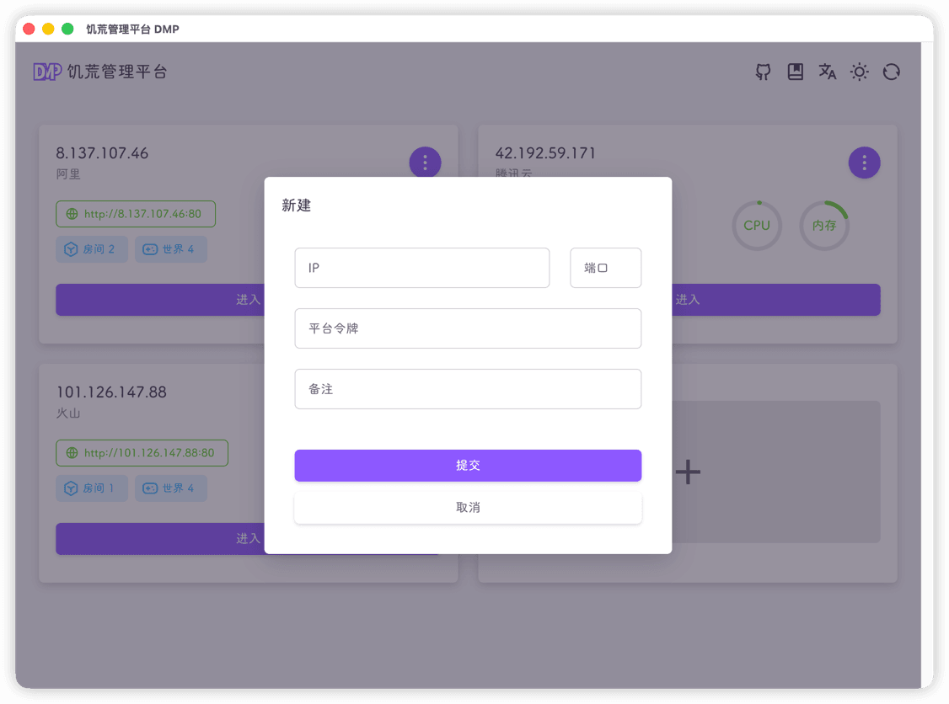The width and height of the screenshot is (949, 704).
Task: Click the CPU usage circle indicator
Action: coord(756,226)
